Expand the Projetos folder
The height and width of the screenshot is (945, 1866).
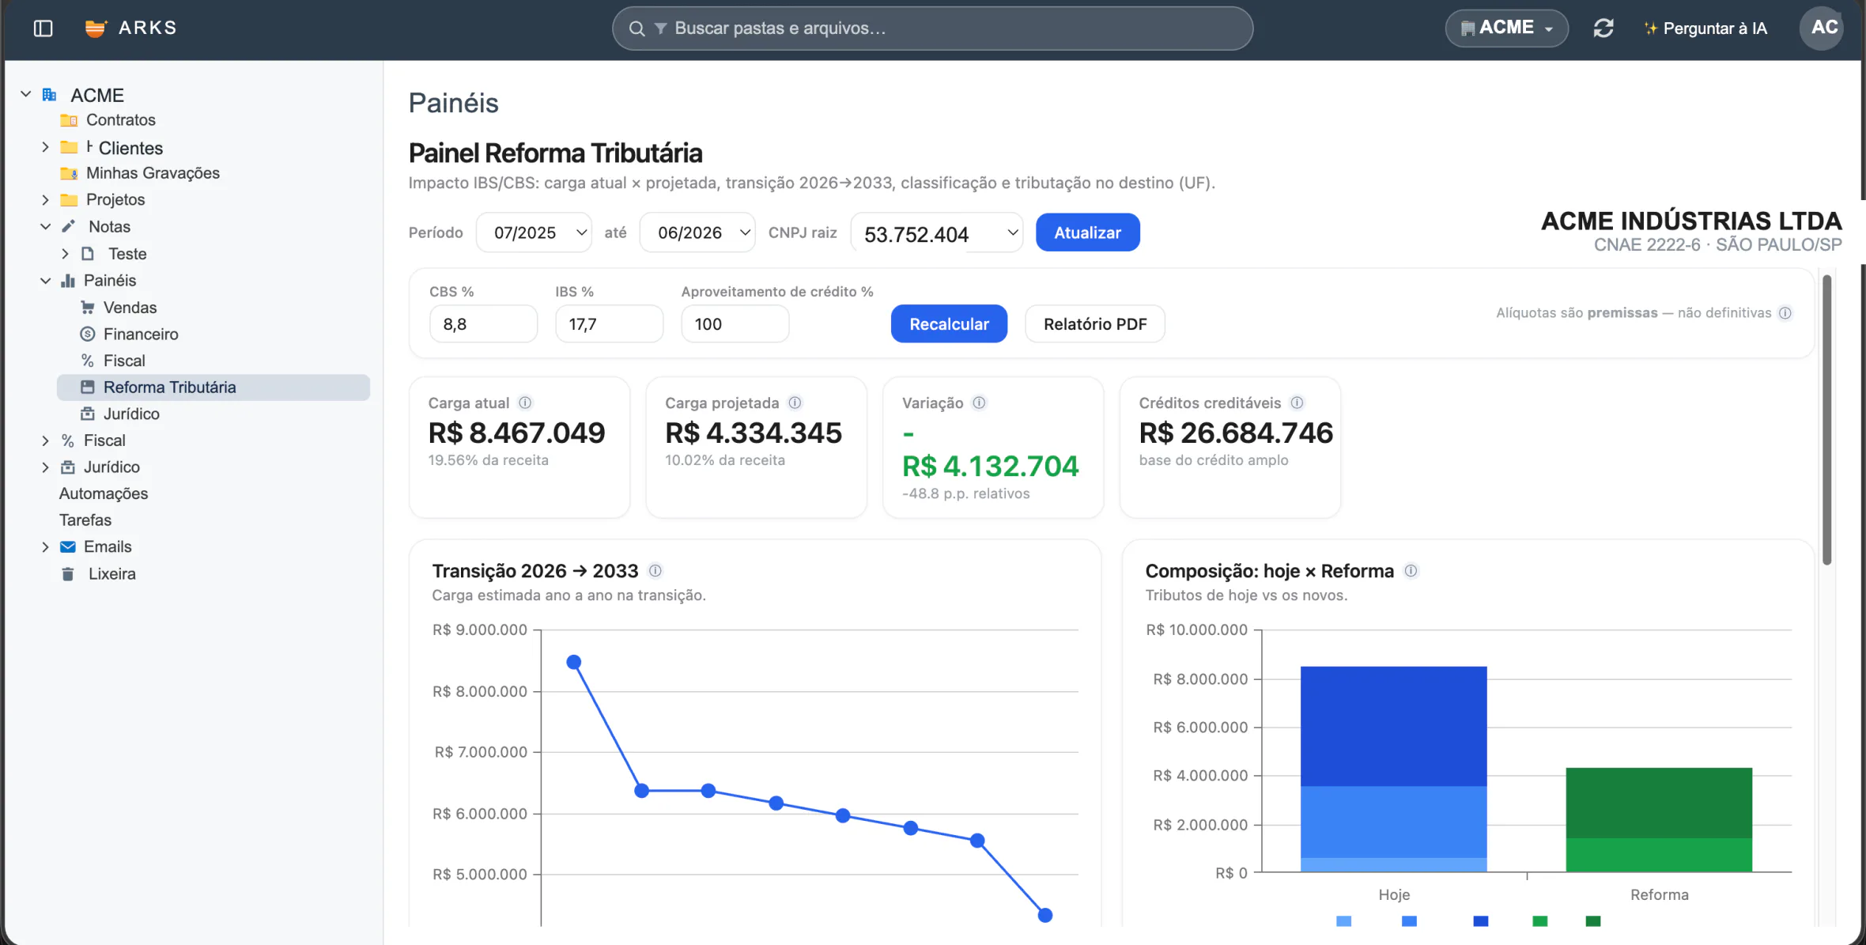pyautogui.click(x=45, y=200)
